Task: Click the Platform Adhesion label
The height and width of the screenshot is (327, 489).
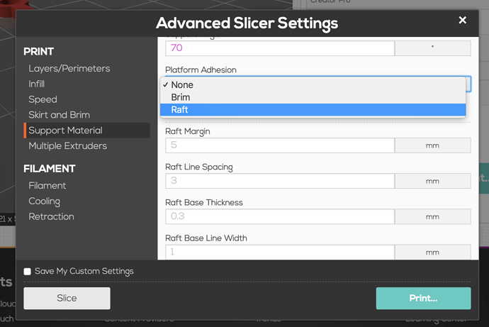Action: [201, 70]
